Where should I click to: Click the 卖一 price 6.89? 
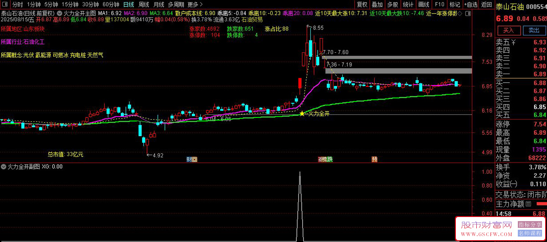click(x=539, y=74)
